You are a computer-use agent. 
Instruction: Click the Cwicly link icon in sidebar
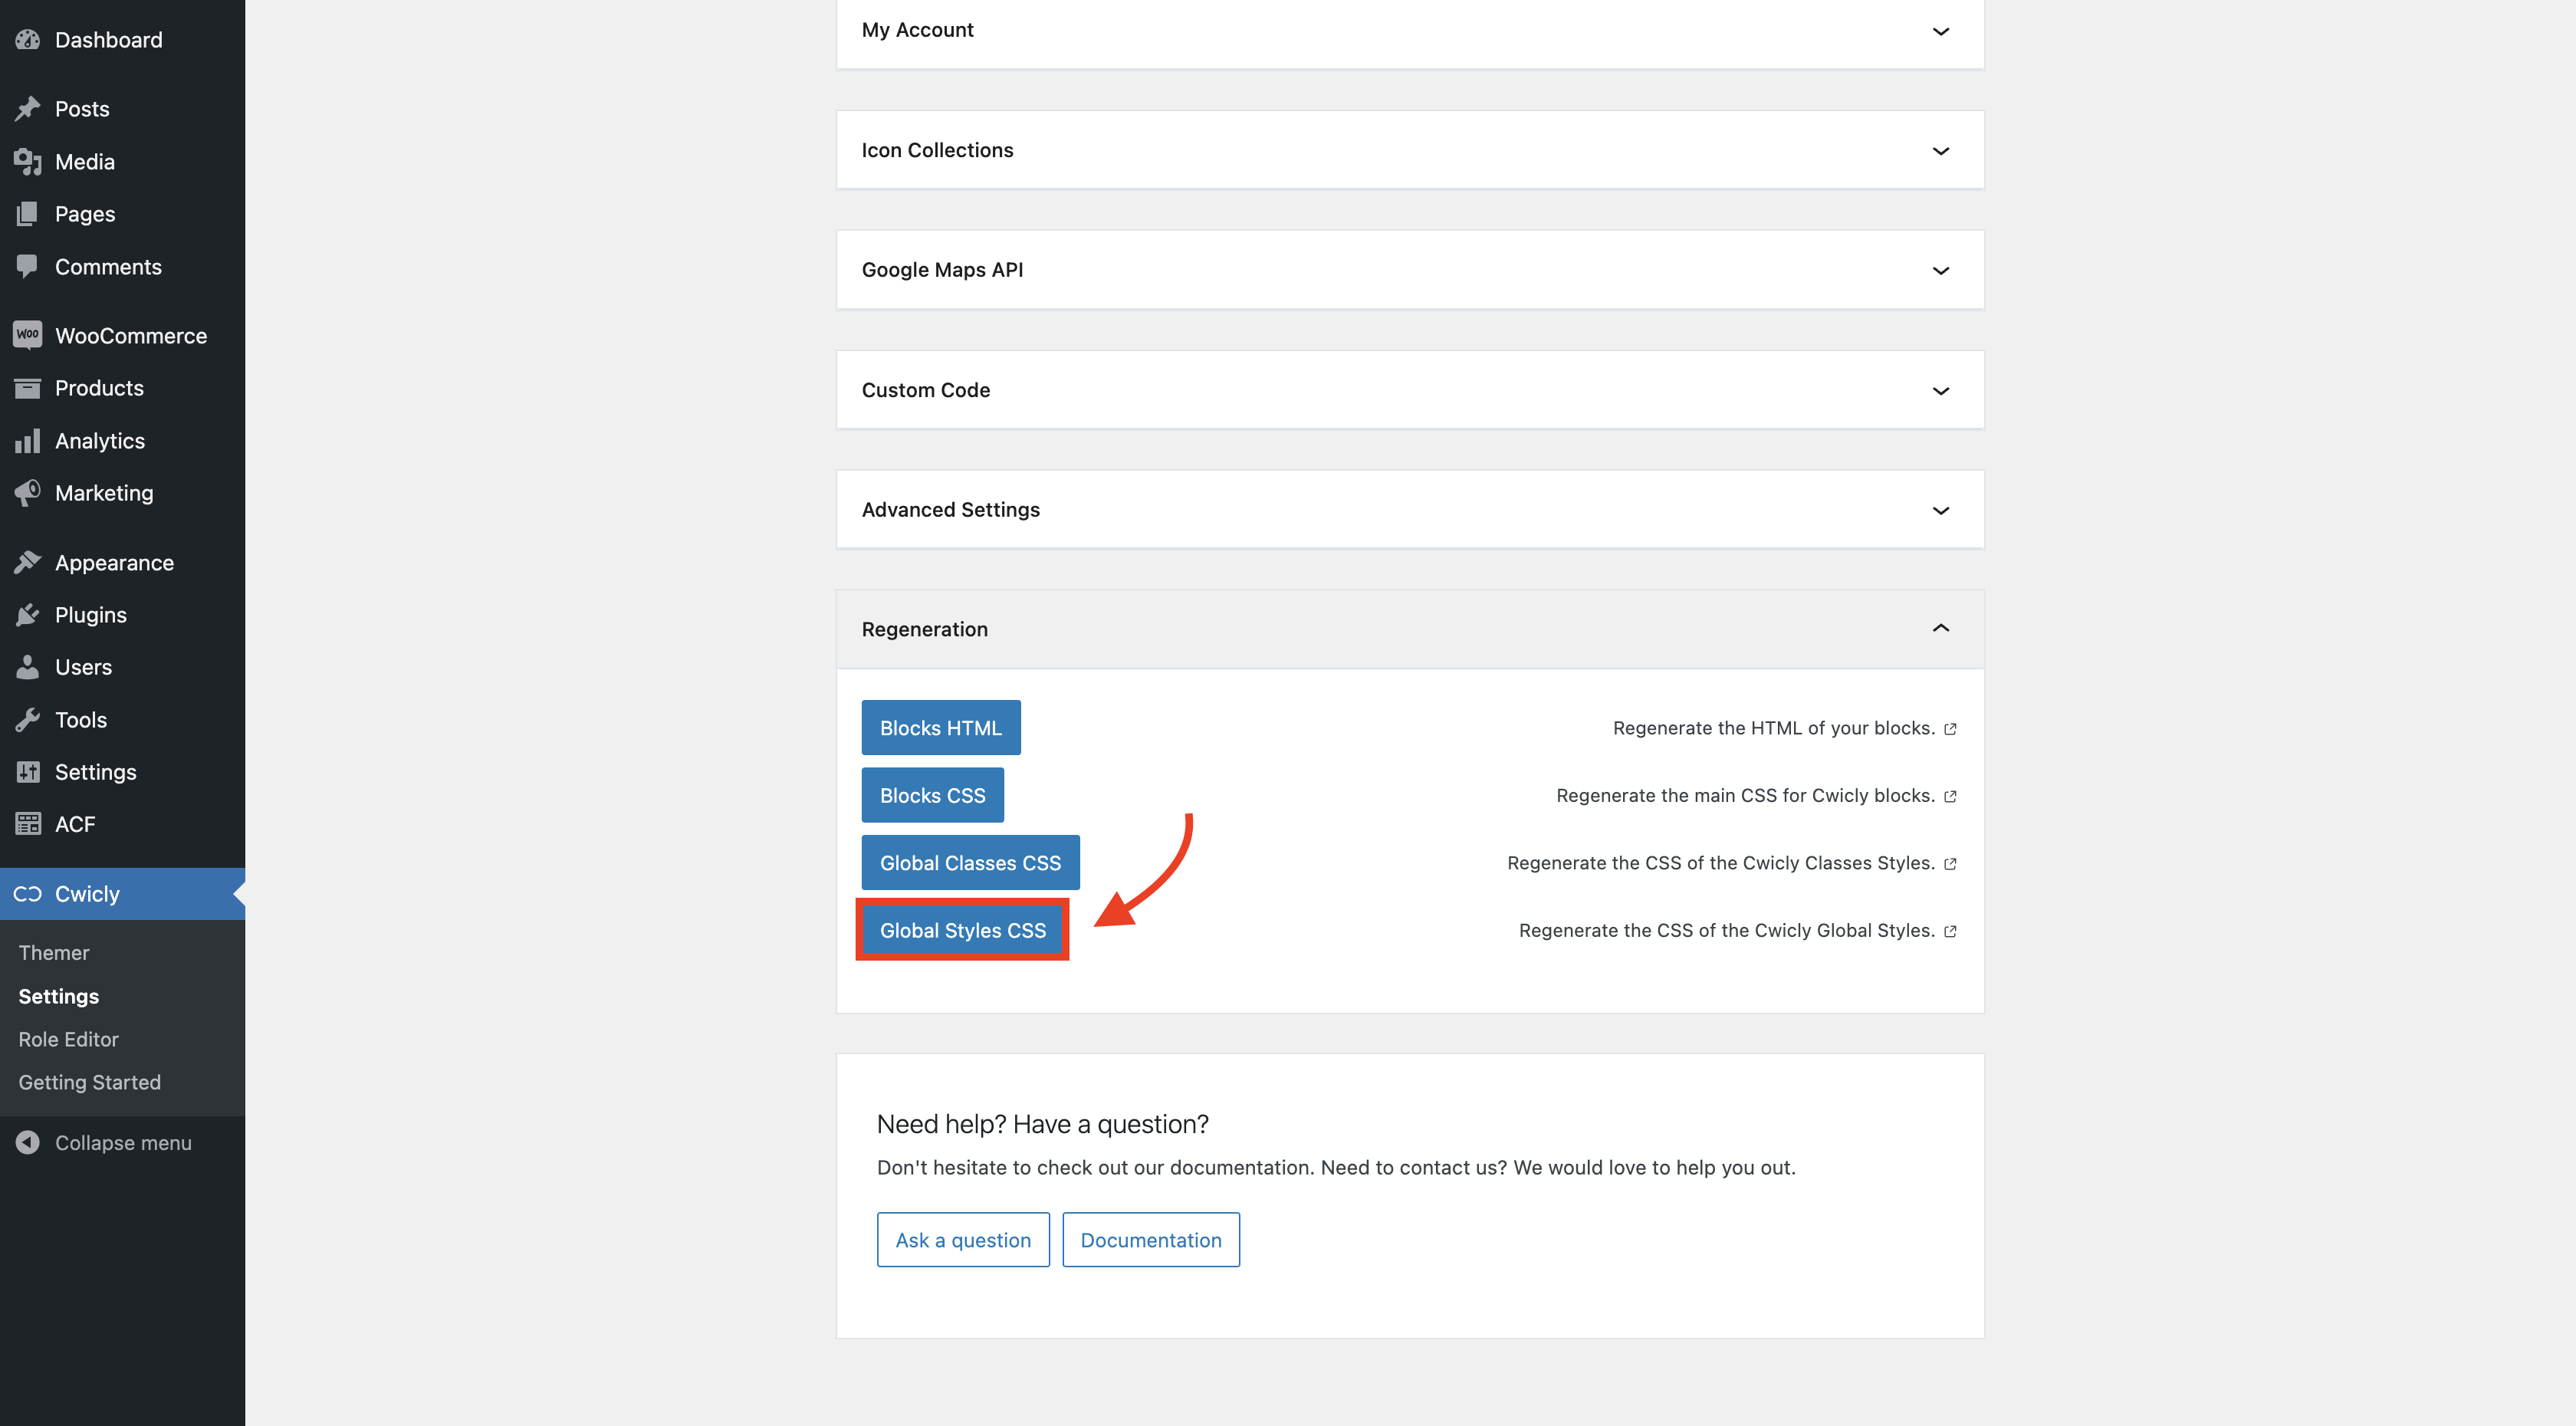pos(28,894)
